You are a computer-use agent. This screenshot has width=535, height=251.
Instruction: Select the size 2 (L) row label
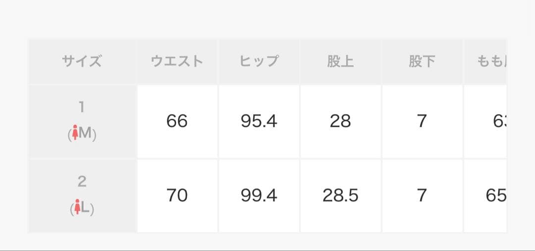(82, 196)
